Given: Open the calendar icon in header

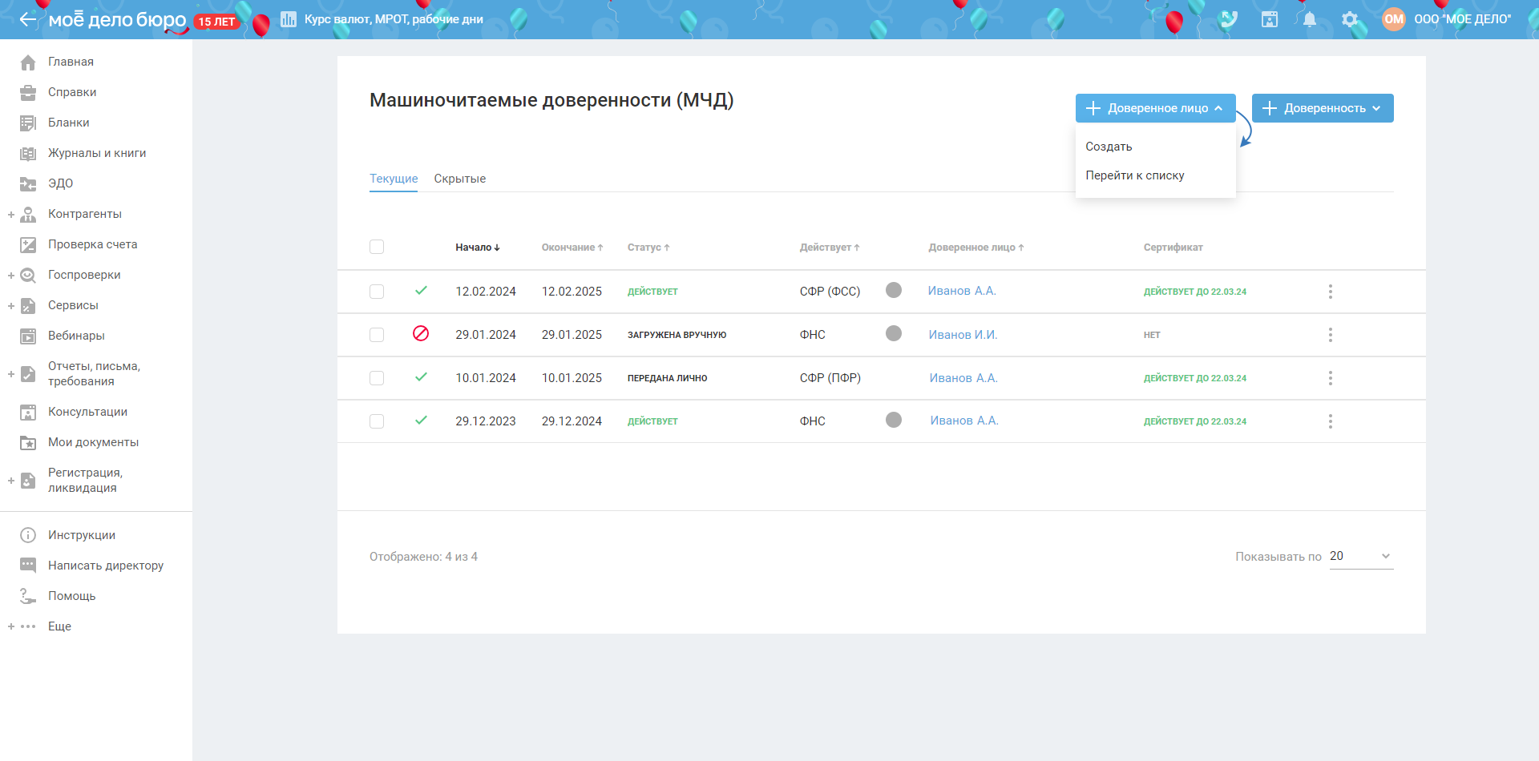Looking at the screenshot, I should [x=1270, y=19].
